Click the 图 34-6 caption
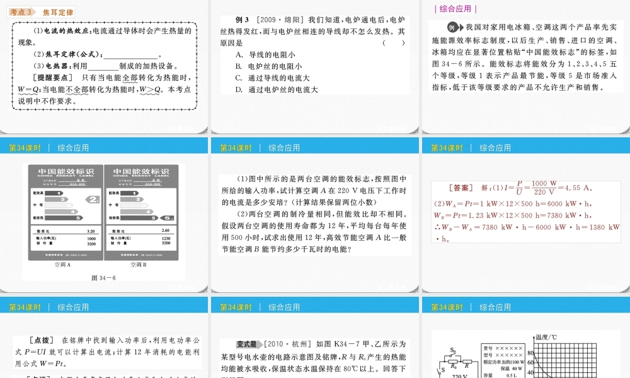The width and height of the screenshot is (630, 378). click(x=104, y=278)
